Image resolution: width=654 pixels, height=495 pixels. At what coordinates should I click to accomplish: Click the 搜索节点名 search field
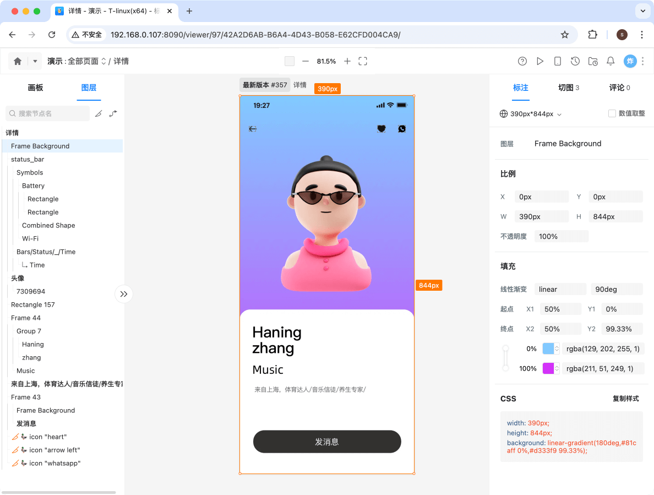coord(47,113)
